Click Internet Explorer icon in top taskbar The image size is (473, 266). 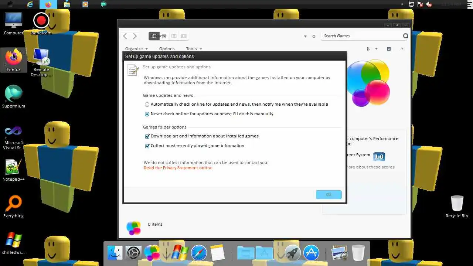[x=30, y=4]
